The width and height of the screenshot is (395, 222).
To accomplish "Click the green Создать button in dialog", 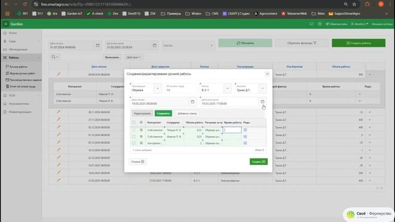I will [x=259, y=162].
